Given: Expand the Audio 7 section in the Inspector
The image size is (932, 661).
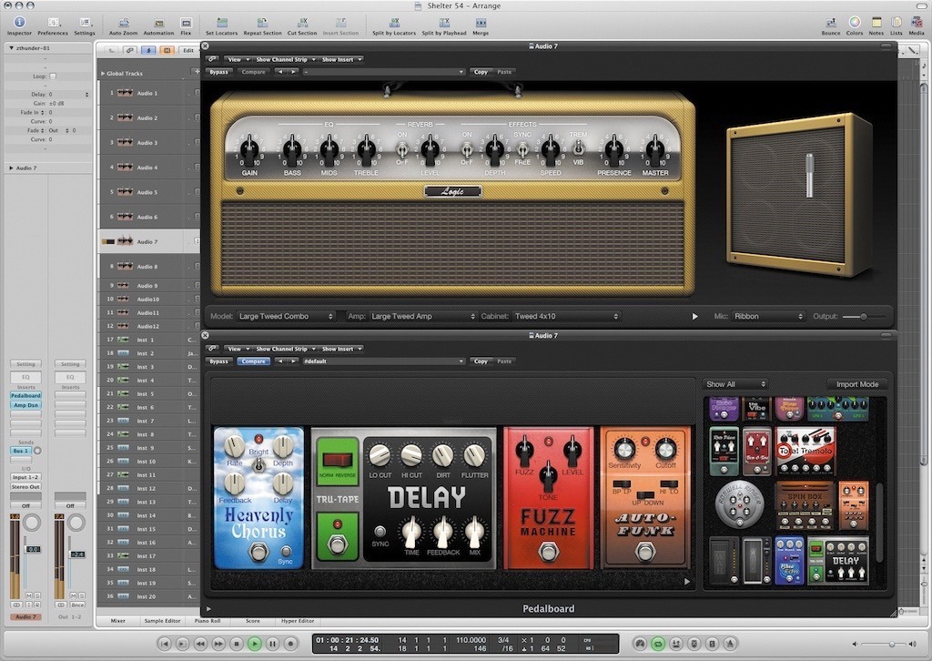Looking at the screenshot, I should tap(11, 168).
